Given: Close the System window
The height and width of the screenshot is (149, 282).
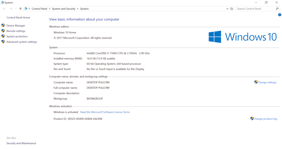Looking at the screenshot, I should click(x=277, y=2).
